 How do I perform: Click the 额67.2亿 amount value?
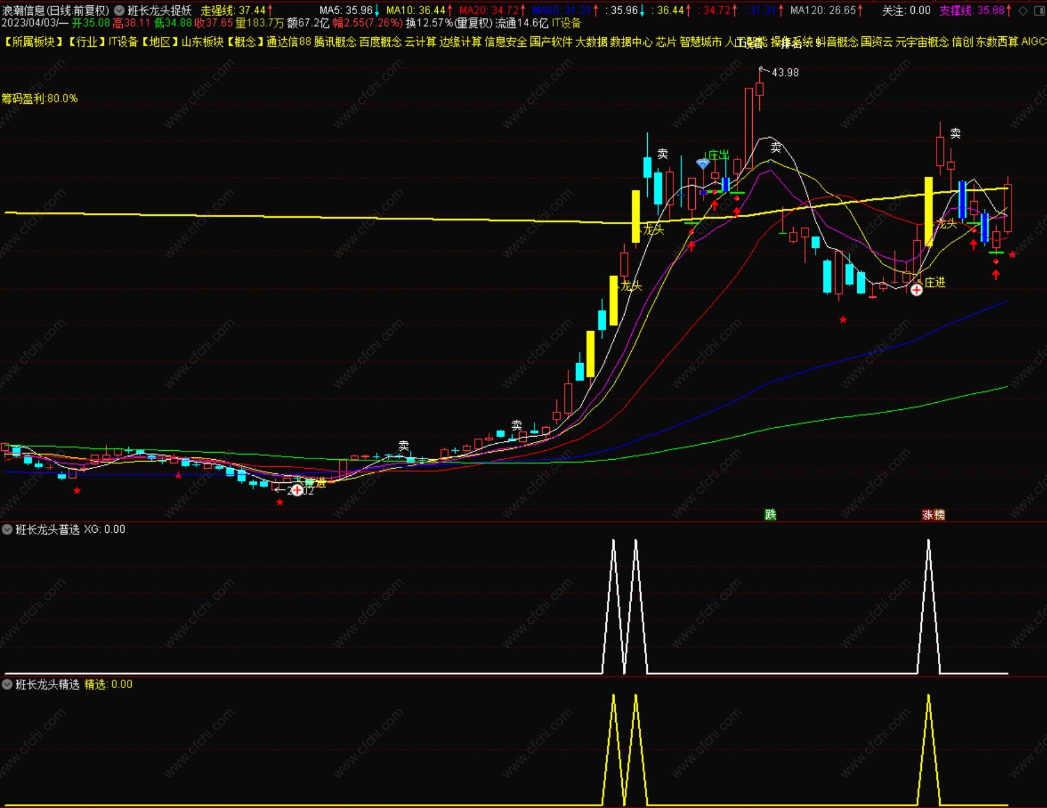(308, 23)
